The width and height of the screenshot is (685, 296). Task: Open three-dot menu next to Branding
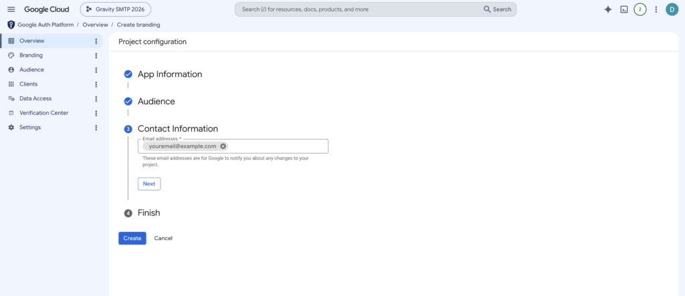pyautogui.click(x=96, y=55)
